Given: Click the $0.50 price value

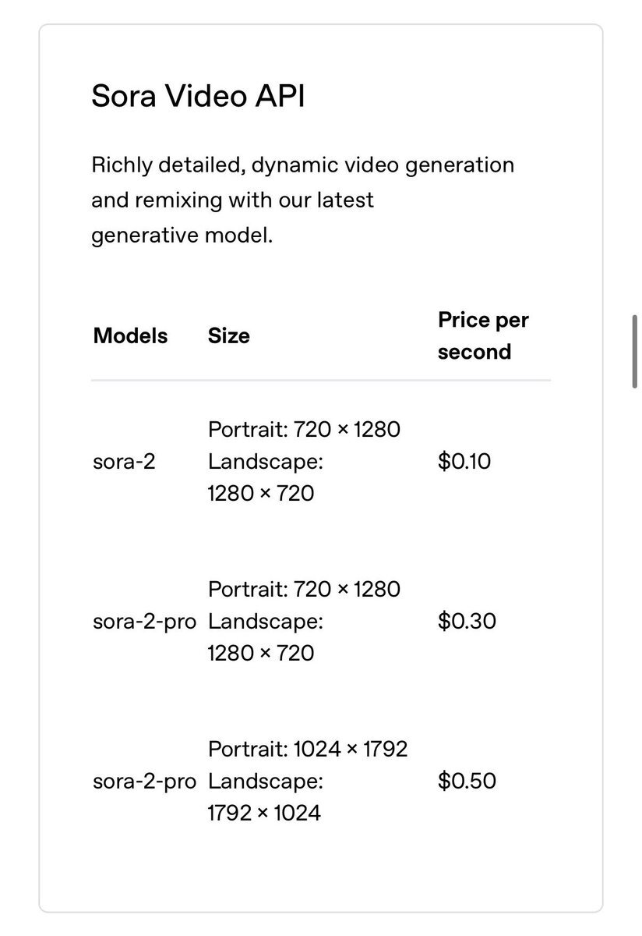Looking at the screenshot, I should pos(467,782).
